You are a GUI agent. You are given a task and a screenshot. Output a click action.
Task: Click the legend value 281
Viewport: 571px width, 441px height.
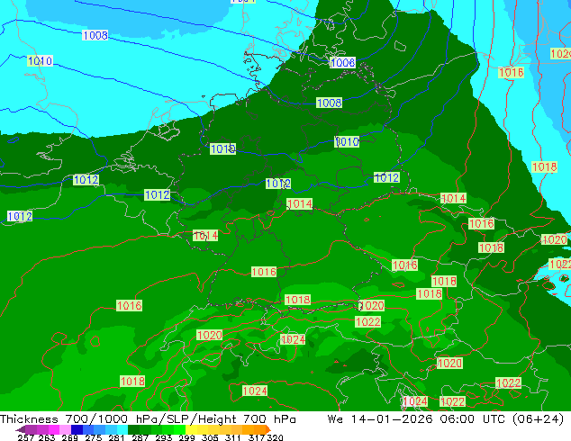click(x=116, y=437)
